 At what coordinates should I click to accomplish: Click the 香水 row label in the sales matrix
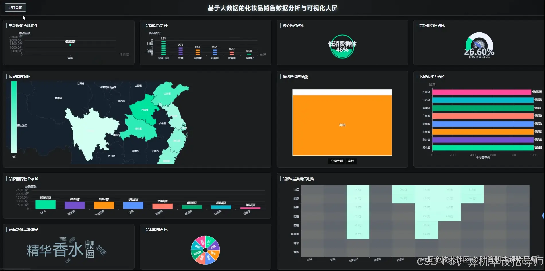point(296,252)
